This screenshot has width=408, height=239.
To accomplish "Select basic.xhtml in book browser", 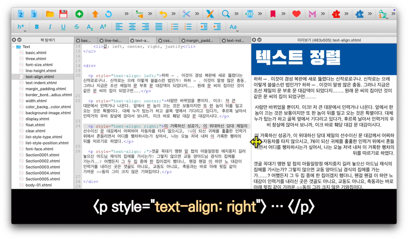I will (36, 53).
